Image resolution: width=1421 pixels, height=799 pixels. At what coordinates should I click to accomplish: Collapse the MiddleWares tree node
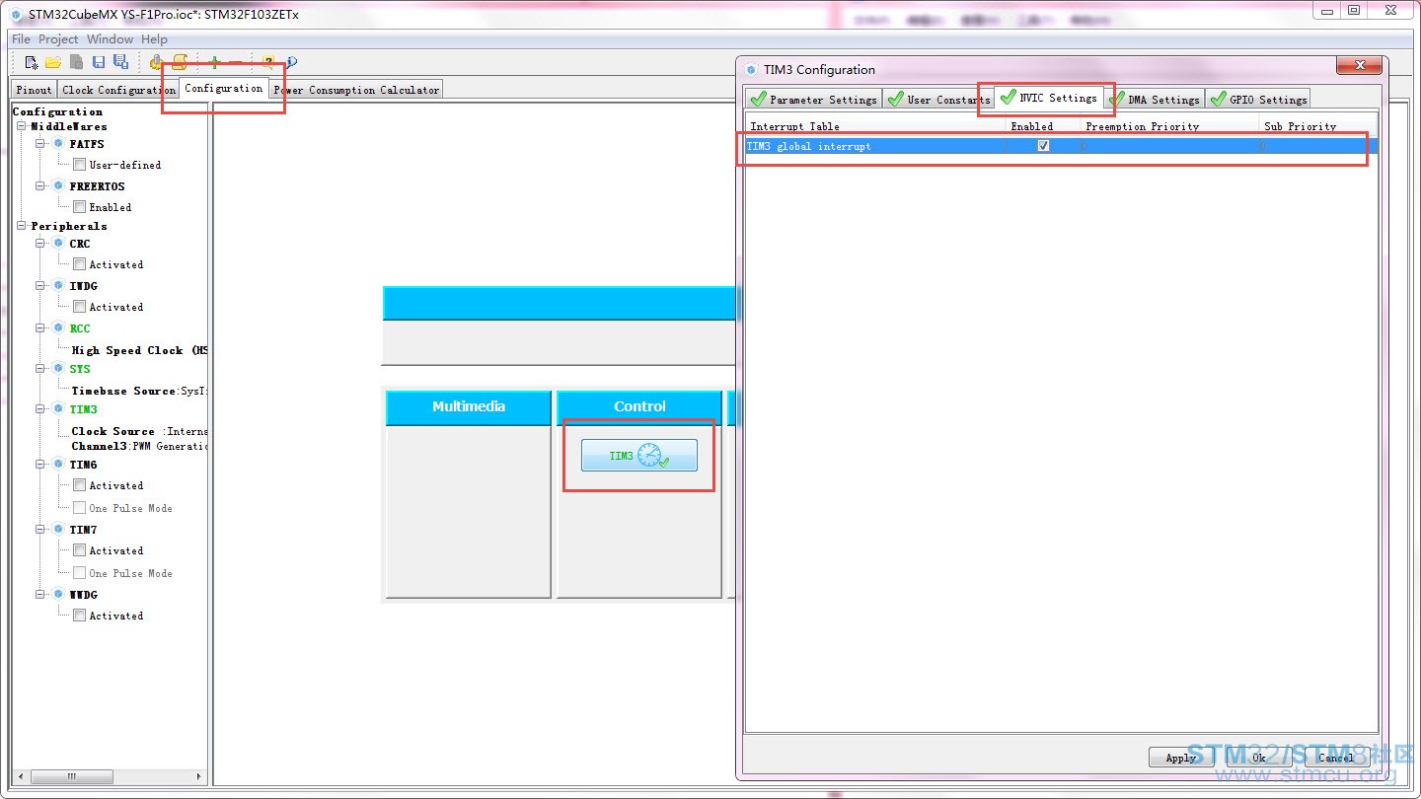click(22, 126)
